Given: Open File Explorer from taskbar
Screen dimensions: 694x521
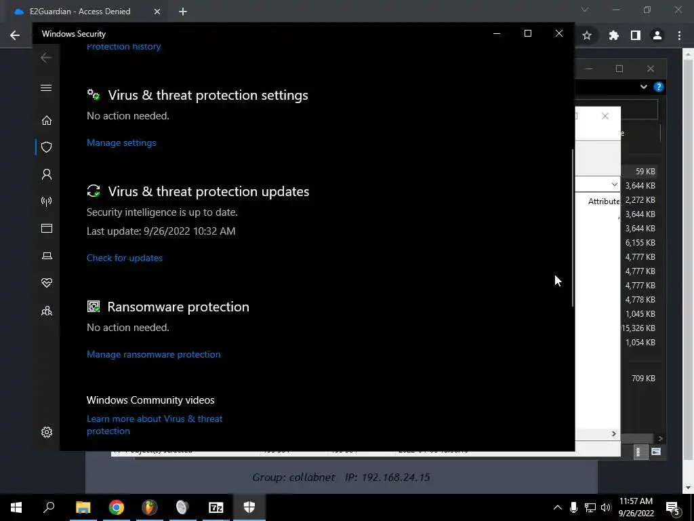Looking at the screenshot, I should [x=83, y=507].
